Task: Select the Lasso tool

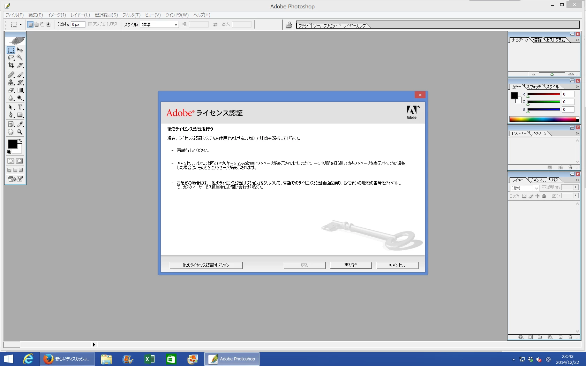Action: pos(11,58)
